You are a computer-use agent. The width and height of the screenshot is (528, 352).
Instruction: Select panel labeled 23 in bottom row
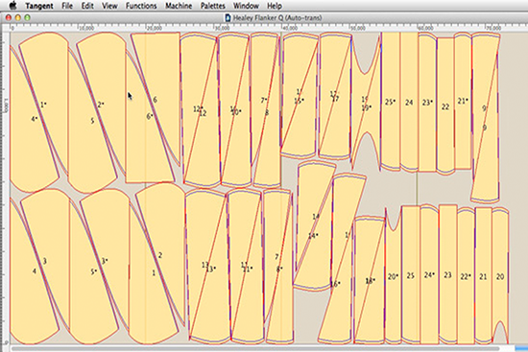click(447, 275)
